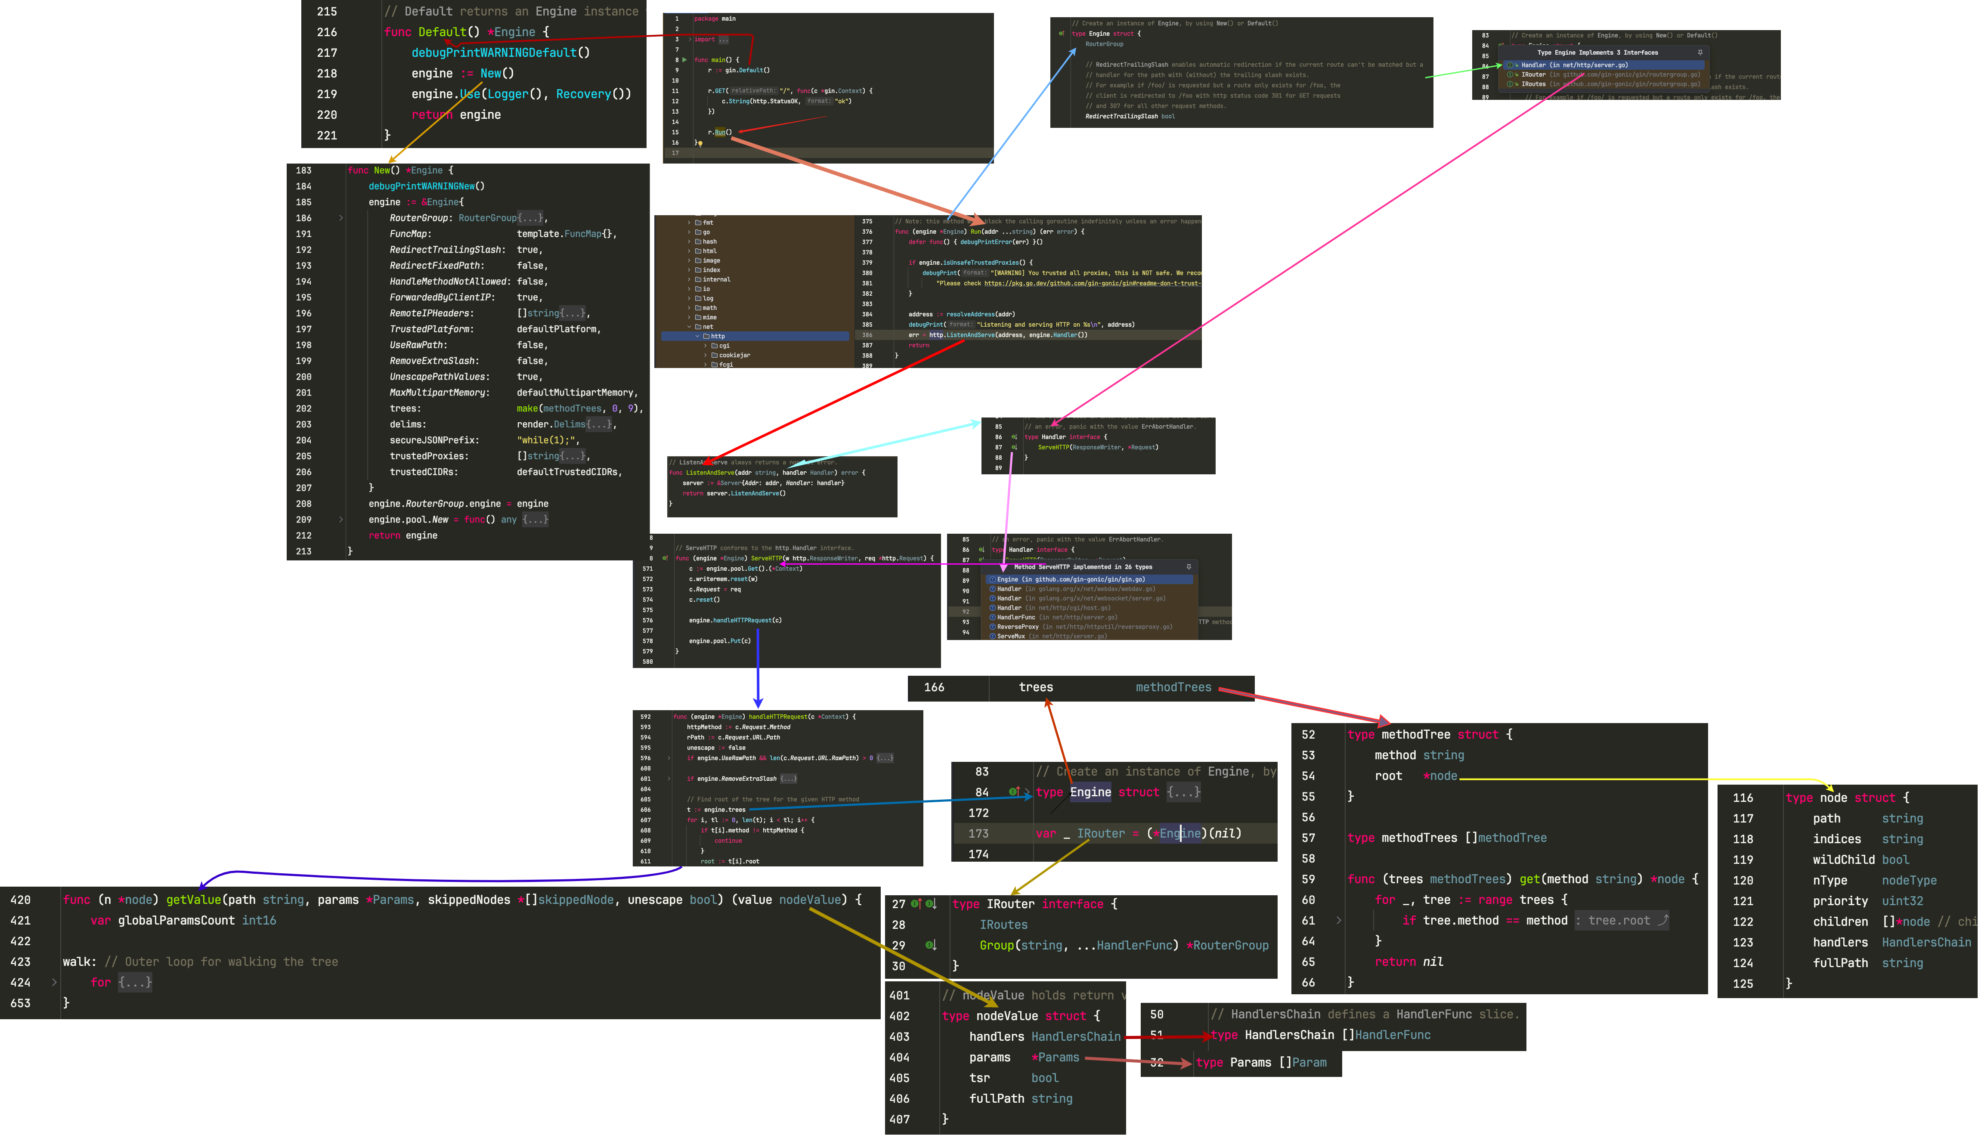
Task: Select IRouter in the interfaces popup list
Action: (1533, 75)
